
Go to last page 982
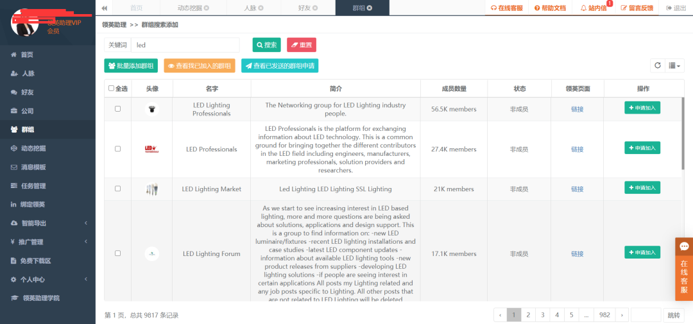(604, 315)
